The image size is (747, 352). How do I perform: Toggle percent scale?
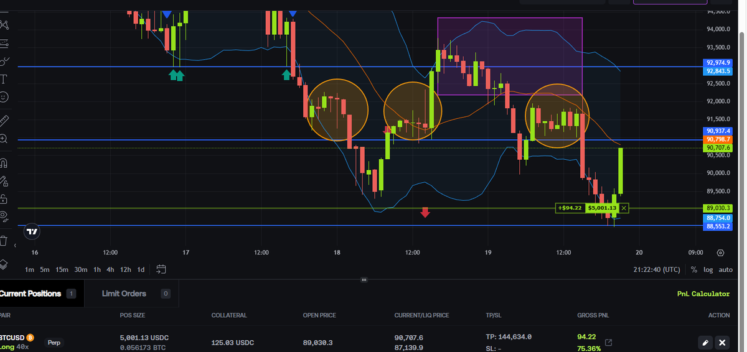click(x=694, y=269)
